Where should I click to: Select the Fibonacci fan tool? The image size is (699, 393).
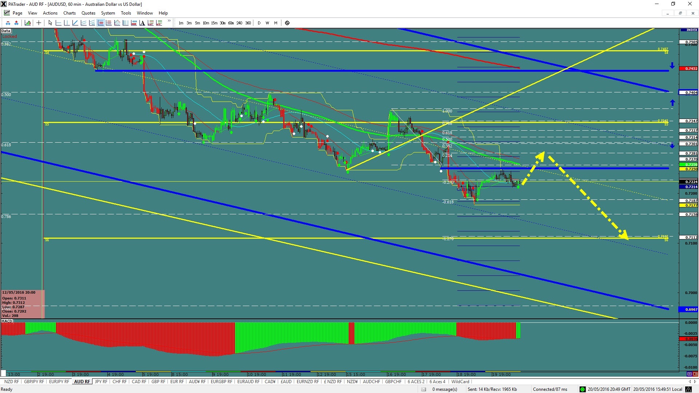pyautogui.click(x=117, y=23)
